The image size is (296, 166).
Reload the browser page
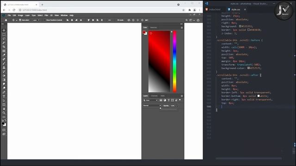click(x=14, y=10)
